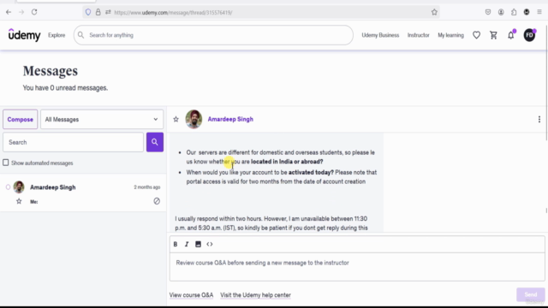Click the browser URL address bar
The image size is (548, 308).
point(260,12)
